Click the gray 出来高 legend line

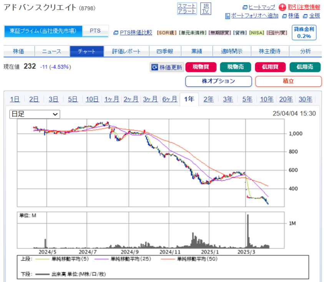pyautogui.click(x=42, y=274)
